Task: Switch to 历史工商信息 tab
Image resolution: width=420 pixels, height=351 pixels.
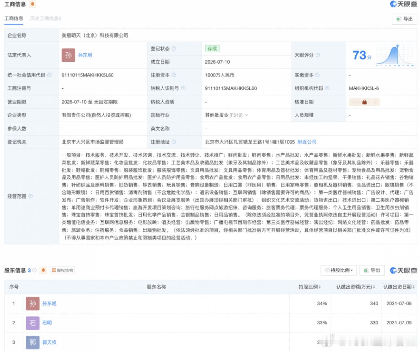Action: [45, 19]
